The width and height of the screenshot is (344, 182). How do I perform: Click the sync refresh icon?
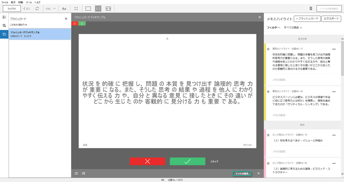pyautogui.click(x=37, y=8)
